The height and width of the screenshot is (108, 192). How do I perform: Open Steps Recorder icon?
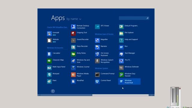[73, 47]
